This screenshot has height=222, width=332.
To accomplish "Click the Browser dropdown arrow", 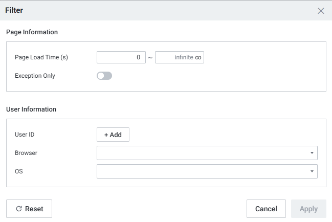I will coord(312,153).
